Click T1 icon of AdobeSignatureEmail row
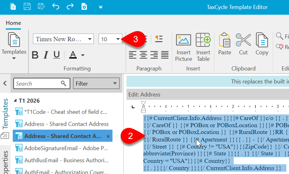 pyautogui.click(x=19, y=148)
